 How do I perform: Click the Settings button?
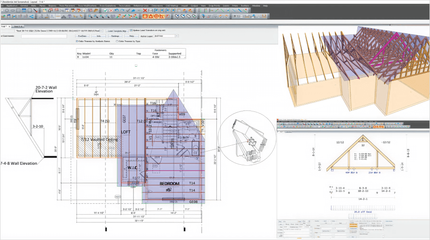(115, 36)
